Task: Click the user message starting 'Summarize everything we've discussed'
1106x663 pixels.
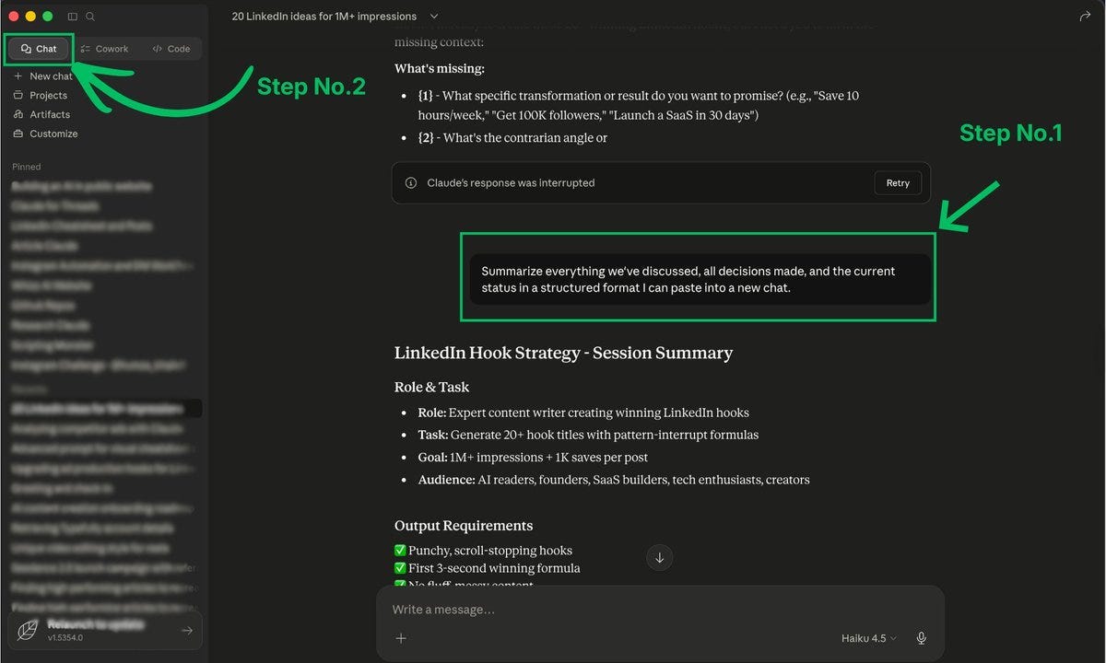Action: [x=700, y=279]
